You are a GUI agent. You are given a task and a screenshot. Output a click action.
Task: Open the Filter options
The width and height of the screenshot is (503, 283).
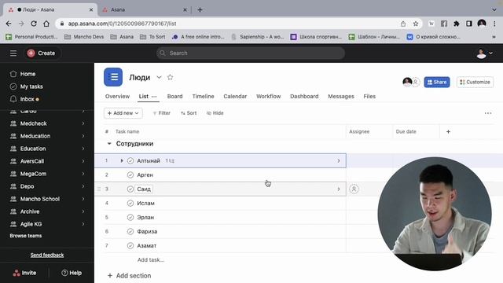point(161,113)
